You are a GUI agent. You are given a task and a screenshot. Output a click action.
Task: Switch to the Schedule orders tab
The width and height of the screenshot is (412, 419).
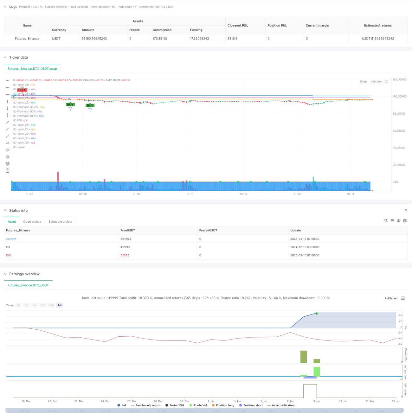coord(60,222)
